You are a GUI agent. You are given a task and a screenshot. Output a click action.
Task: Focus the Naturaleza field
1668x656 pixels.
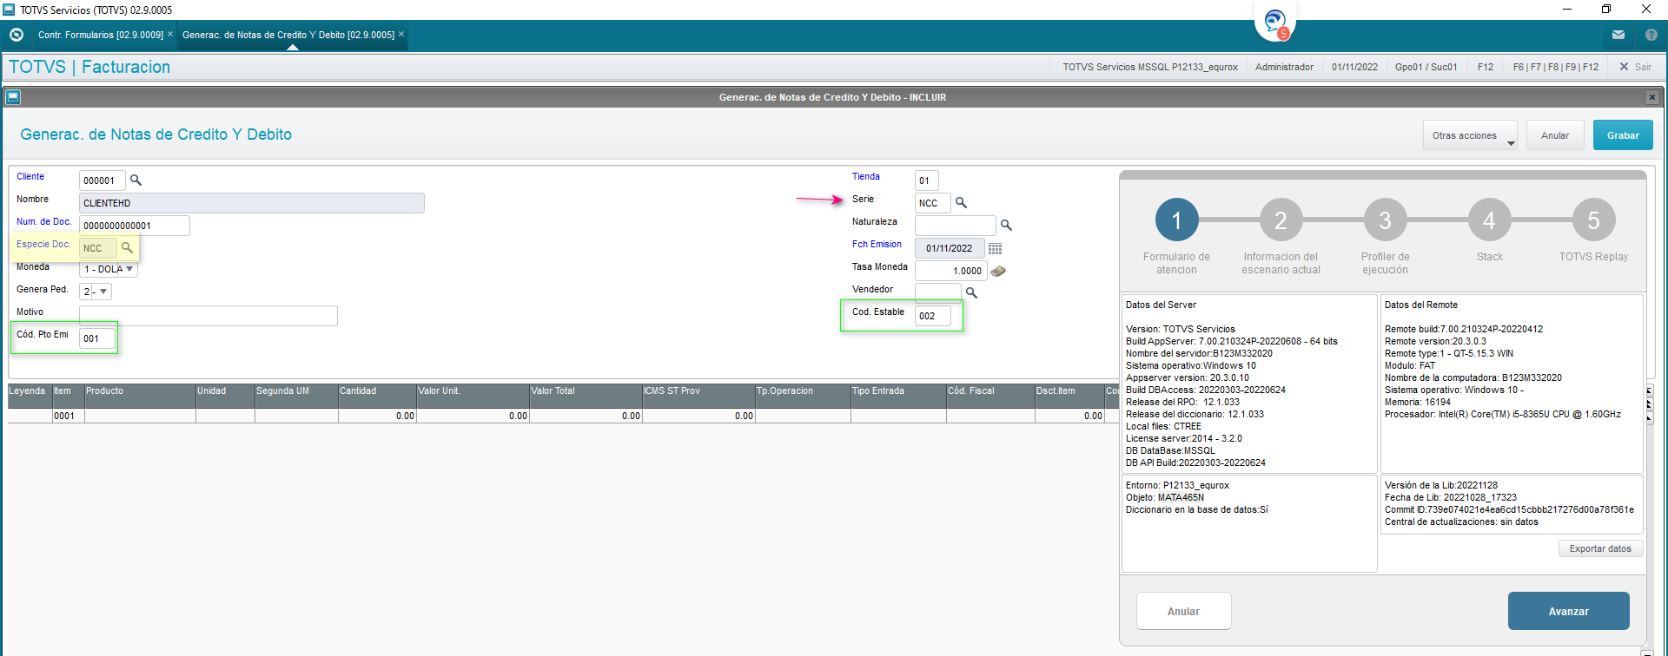pyautogui.click(x=955, y=226)
